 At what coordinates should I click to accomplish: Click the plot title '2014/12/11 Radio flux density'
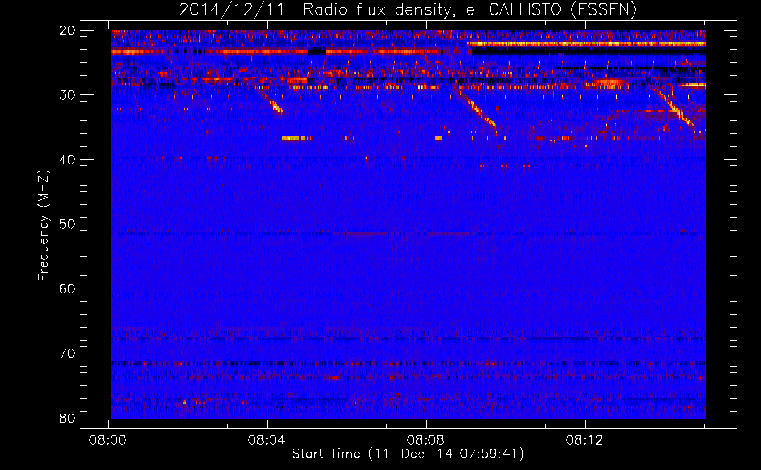[x=408, y=9]
